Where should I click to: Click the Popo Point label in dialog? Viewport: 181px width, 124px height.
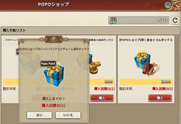tap(48, 64)
